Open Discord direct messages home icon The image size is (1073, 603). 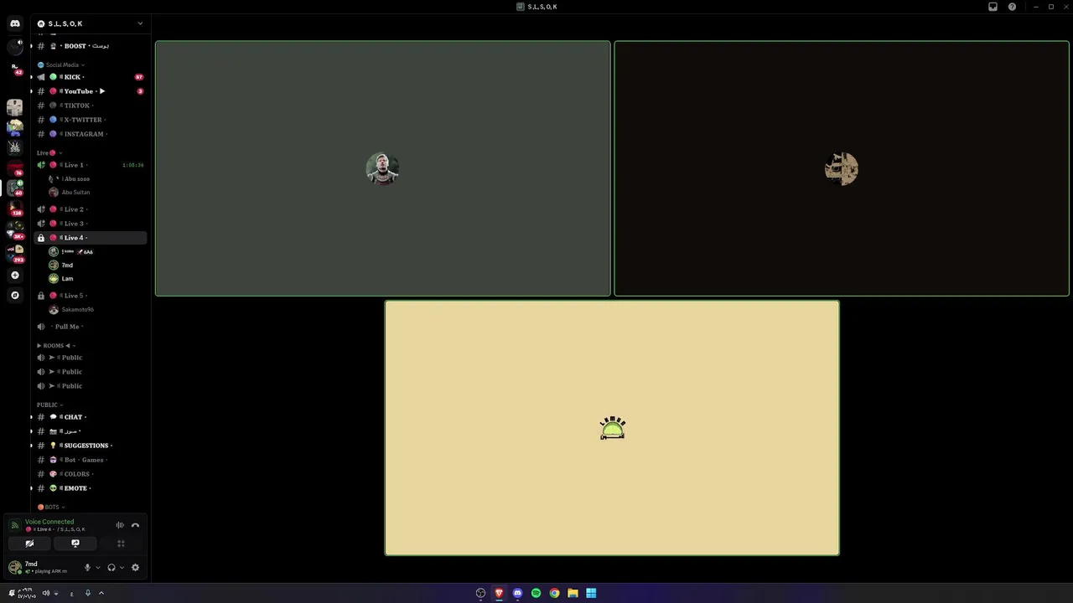tap(15, 23)
